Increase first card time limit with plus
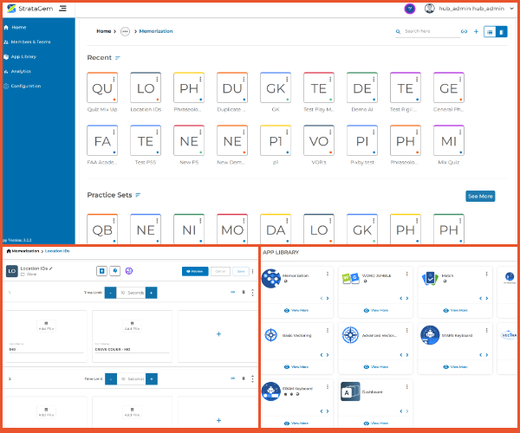520x433 pixels. click(151, 293)
